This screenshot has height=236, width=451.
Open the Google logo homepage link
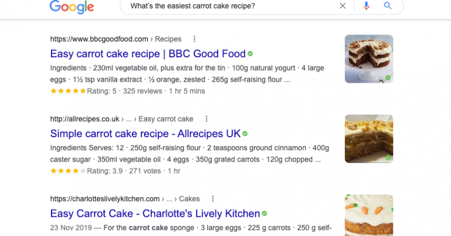click(x=72, y=7)
